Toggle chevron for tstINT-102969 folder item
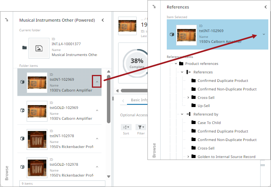This screenshot has height=187, width=271. pyautogui.click(x=97, y=82)
